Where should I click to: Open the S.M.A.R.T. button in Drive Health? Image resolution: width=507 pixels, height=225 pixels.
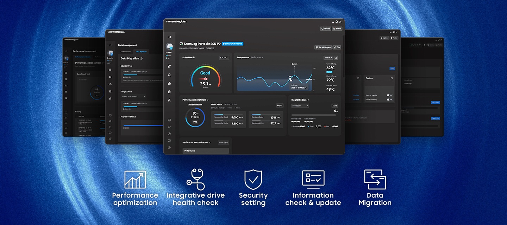pos(224,58)
